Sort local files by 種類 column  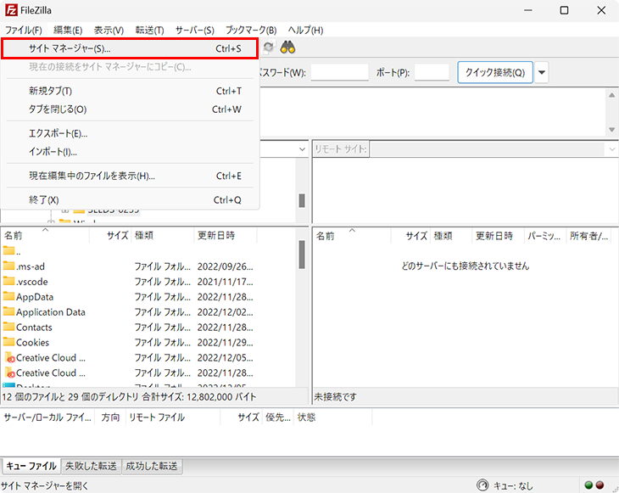[163, 235]
